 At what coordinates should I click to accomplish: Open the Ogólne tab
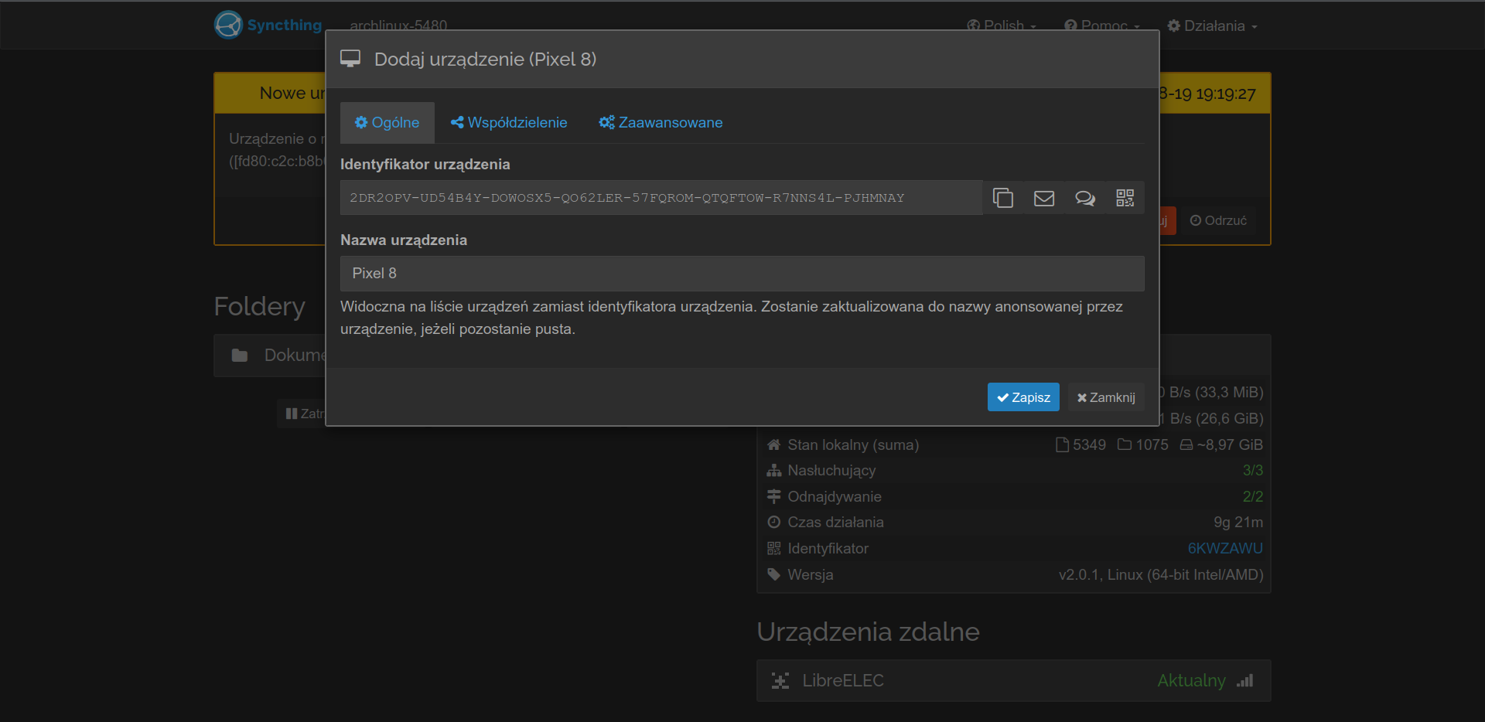tap(387, 123)
